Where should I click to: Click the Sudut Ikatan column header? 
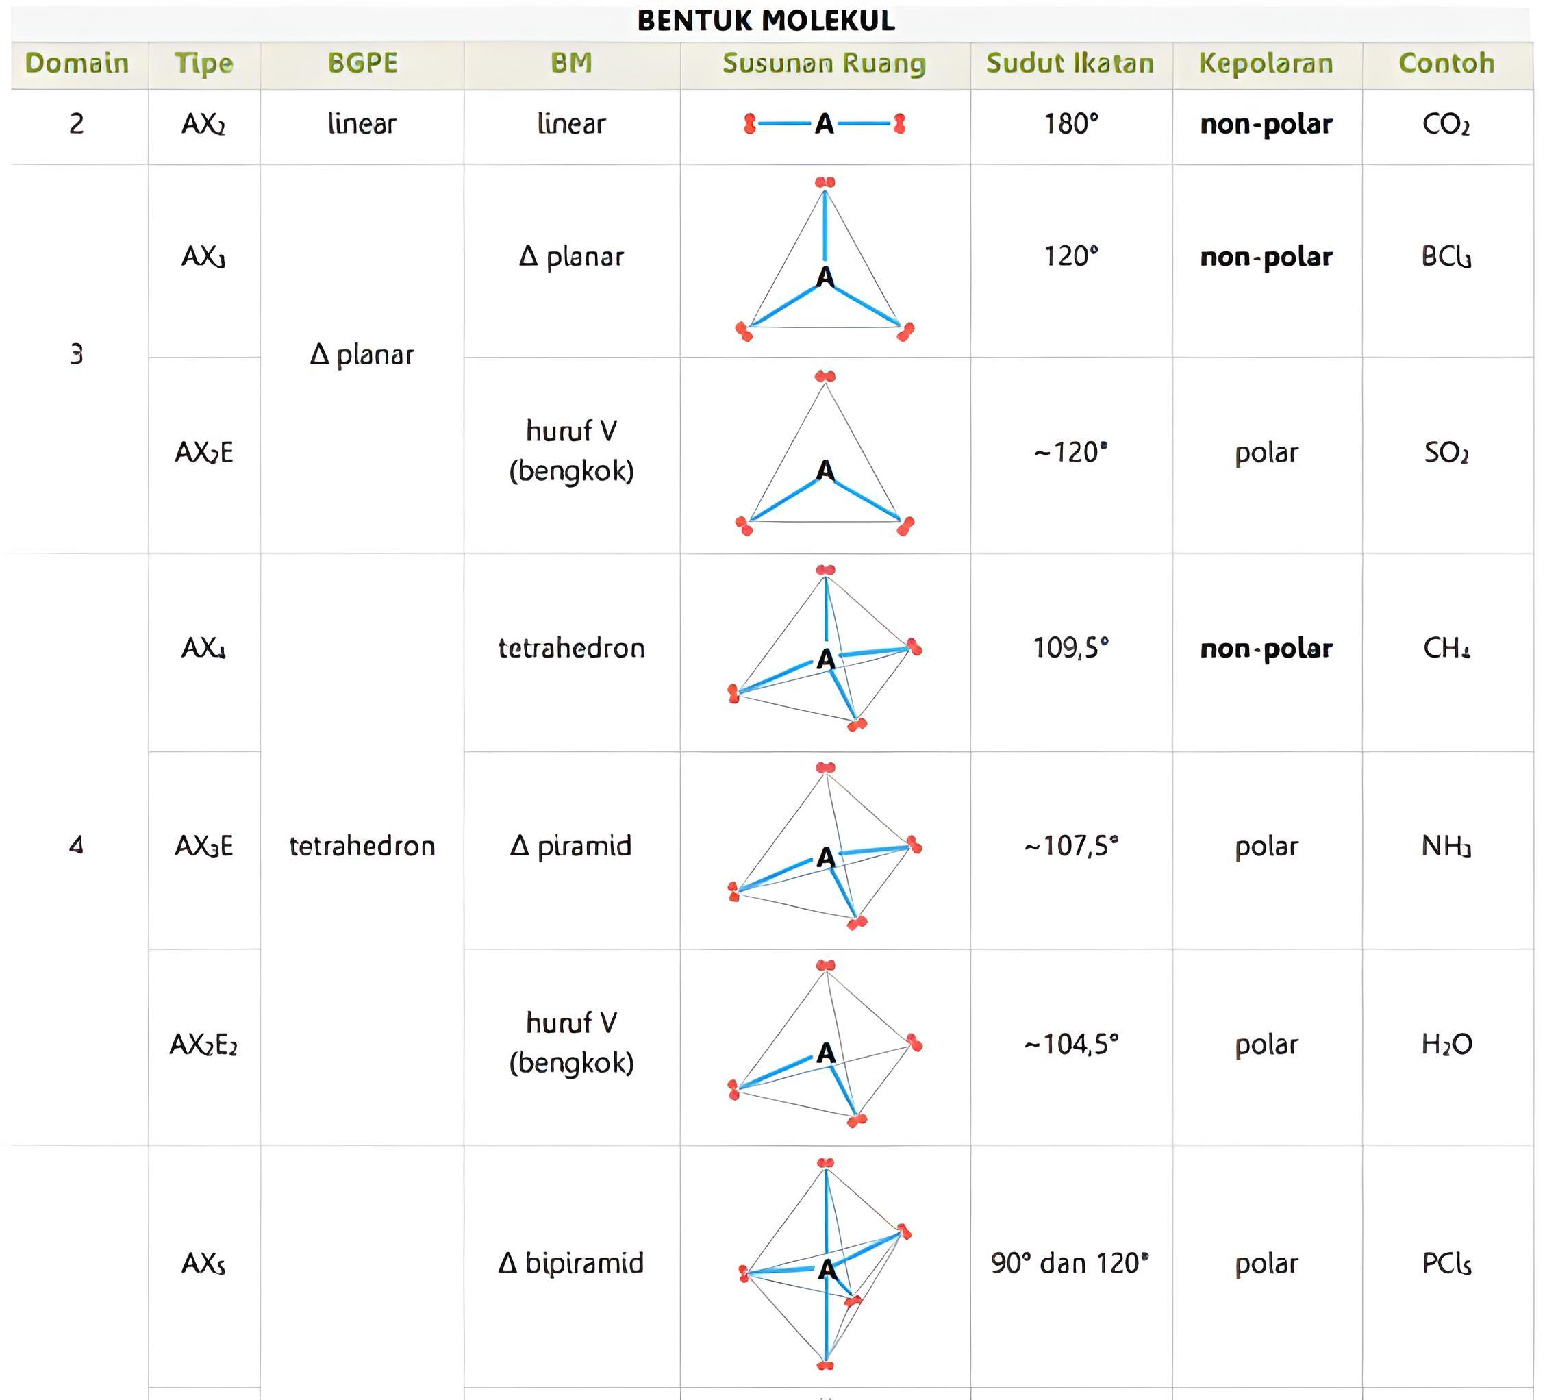1070,63
